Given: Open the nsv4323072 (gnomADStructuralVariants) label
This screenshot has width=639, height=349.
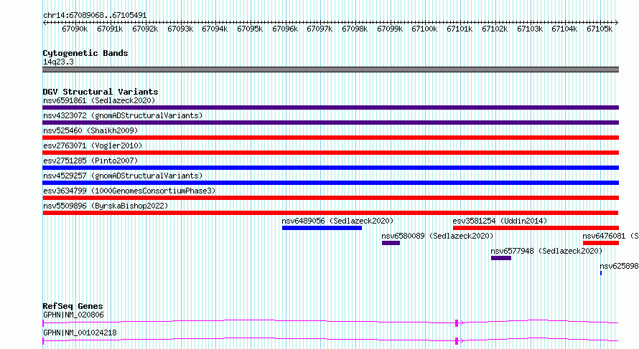Looking at the screenshot, I should pyautogui.click(x=123, y=115).
